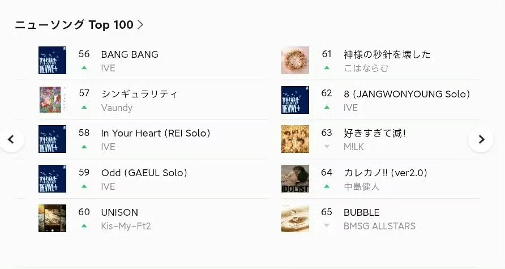Click the UNISON album cover thumbnail
The height and width of the screenshot is (269, 505).
pyautogui.click(x=52, y=218)
